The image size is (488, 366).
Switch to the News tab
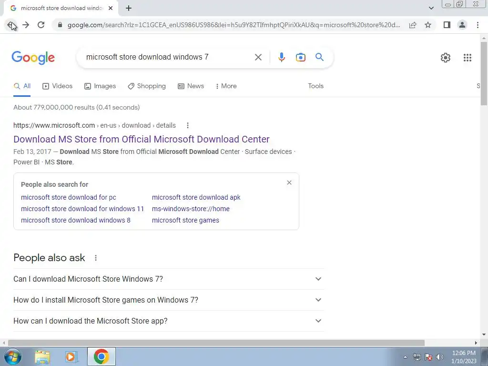(x=191, y=86)
